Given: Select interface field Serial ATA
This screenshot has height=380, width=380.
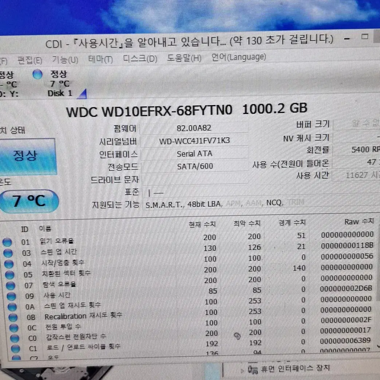Looking at the screenshot, I should point(194,154).
